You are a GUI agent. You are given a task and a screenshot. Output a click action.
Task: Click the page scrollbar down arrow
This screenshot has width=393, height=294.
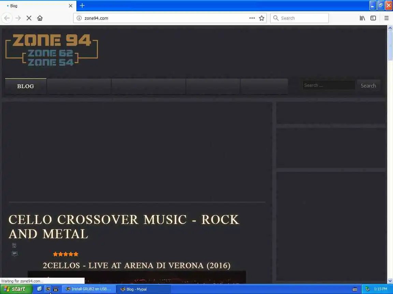coord(390,281)
